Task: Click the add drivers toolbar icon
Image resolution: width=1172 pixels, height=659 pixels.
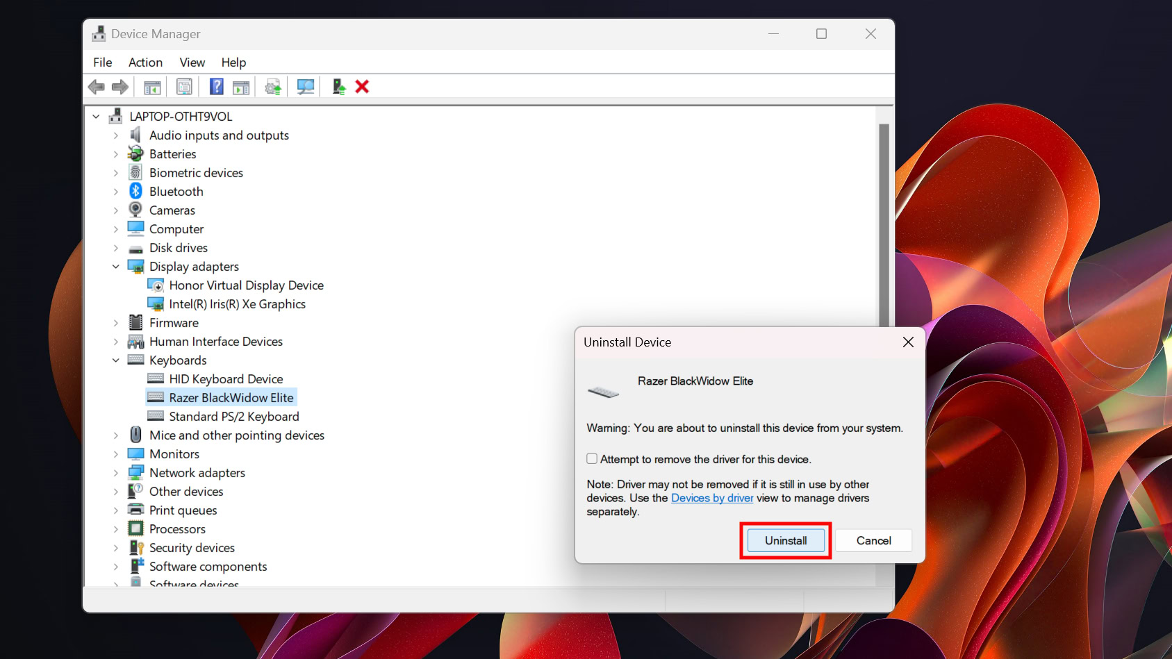Action: [338, 87]
